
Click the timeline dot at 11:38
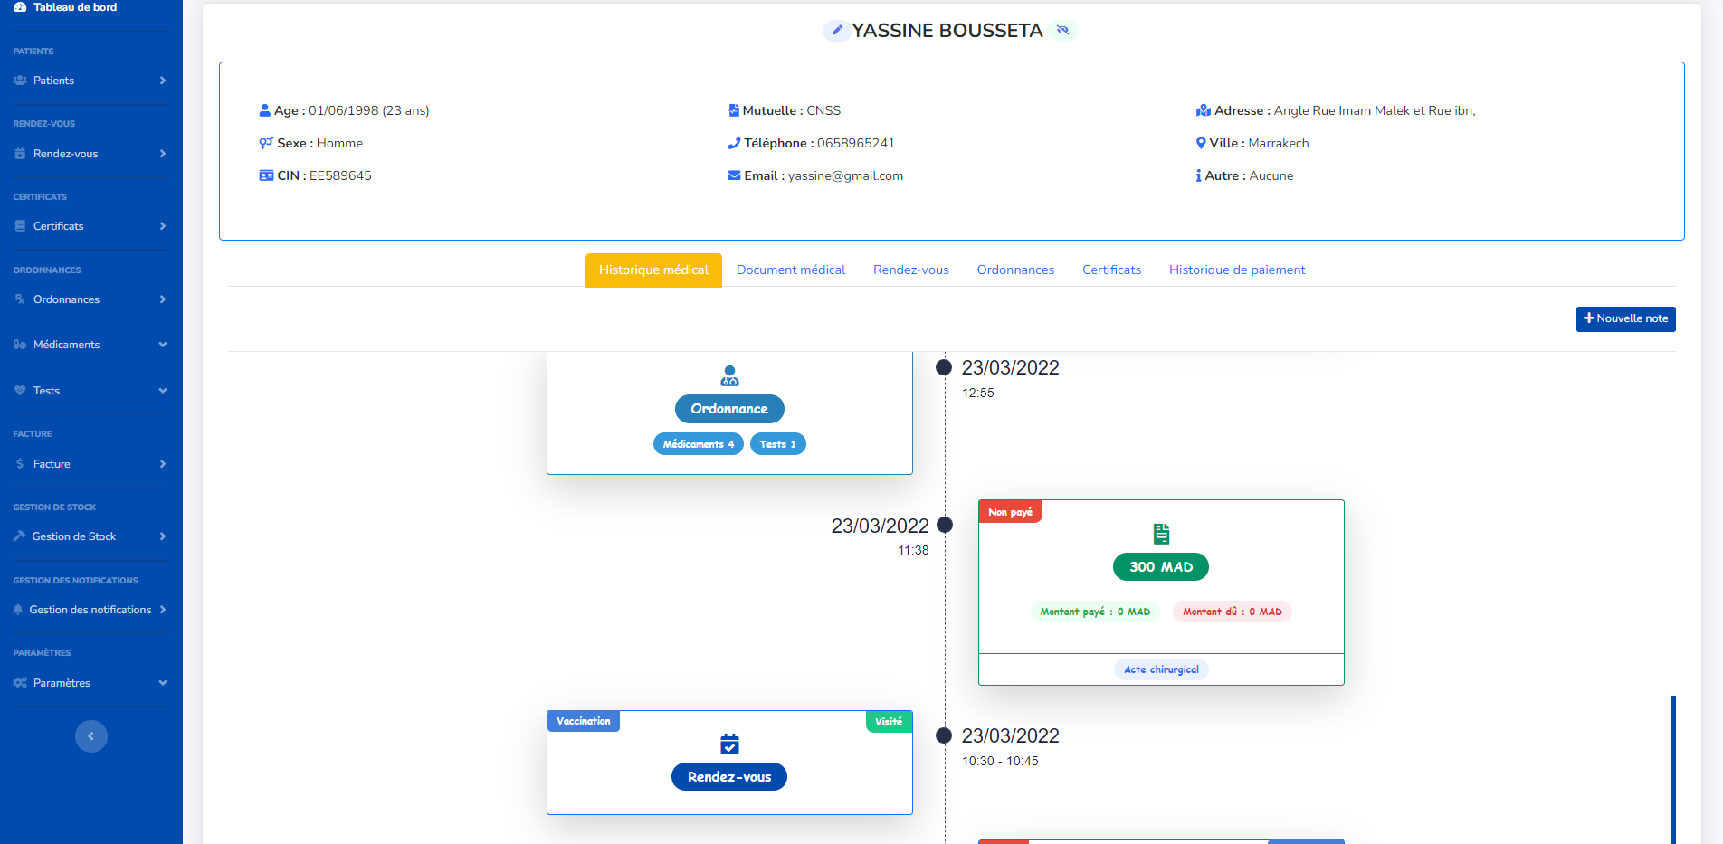click(x=945, y=525)
